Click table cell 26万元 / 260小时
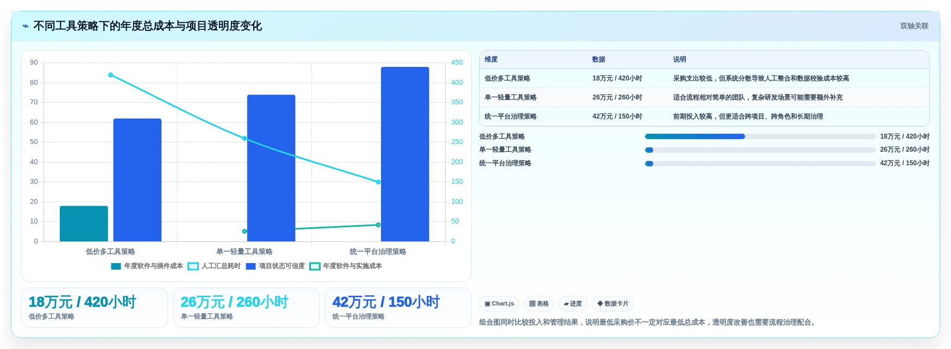 (x=617, y=98)
